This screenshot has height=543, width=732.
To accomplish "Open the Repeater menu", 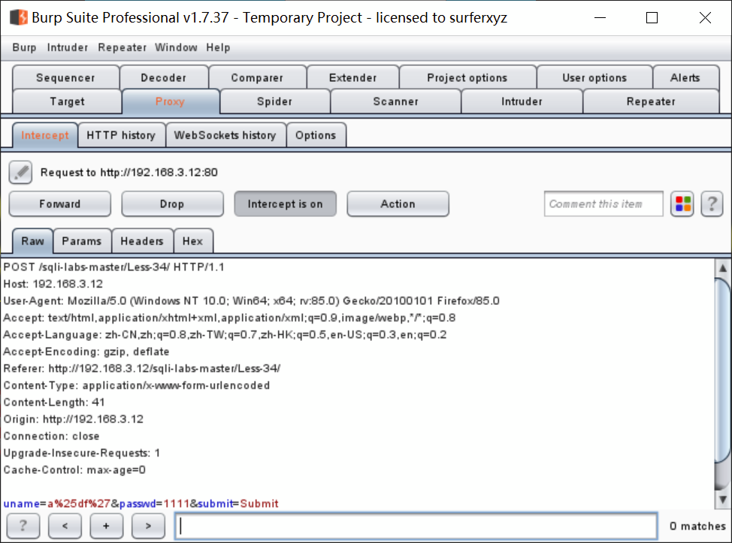I will tap(122, 47).
